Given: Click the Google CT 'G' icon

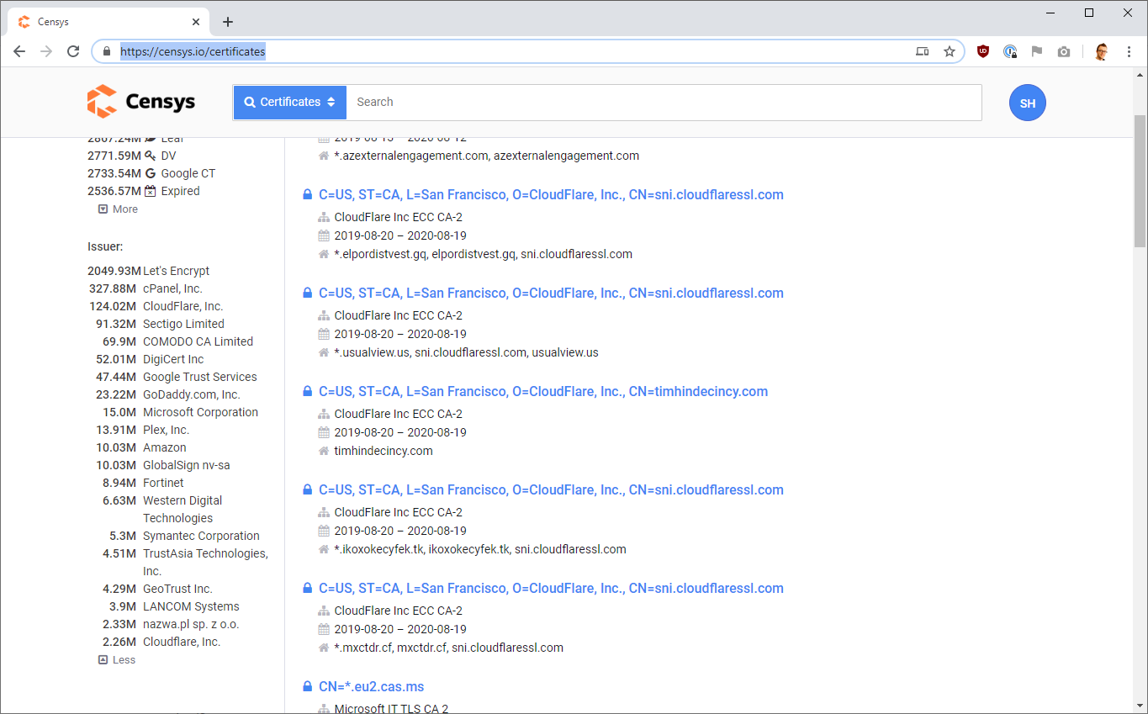Looking at the screenshot, I should pyautogui.click(x=151, y=173).
